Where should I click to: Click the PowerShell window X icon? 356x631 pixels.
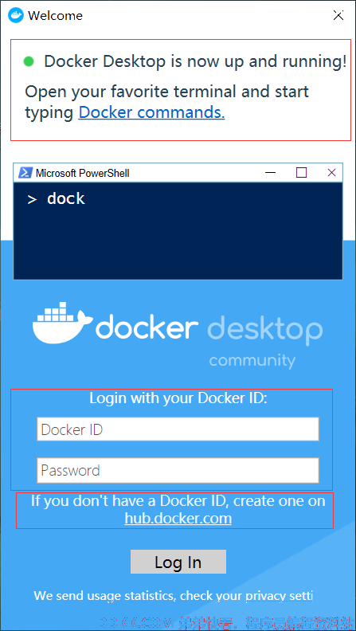[331, 173]
